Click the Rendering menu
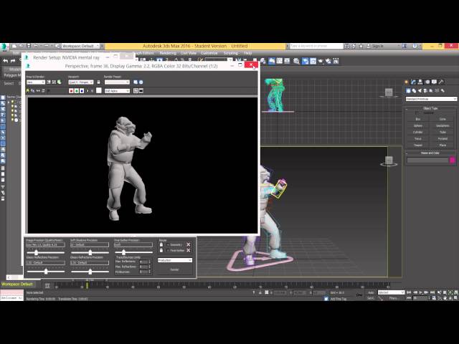Image resolution: width=459 pixels, height=344 pixels. pyautogui.click(x=168, y=53)
